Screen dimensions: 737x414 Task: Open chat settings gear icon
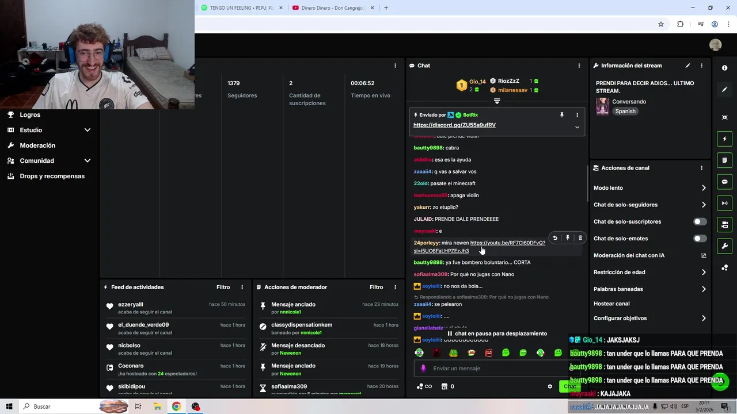tap(550, 386)
